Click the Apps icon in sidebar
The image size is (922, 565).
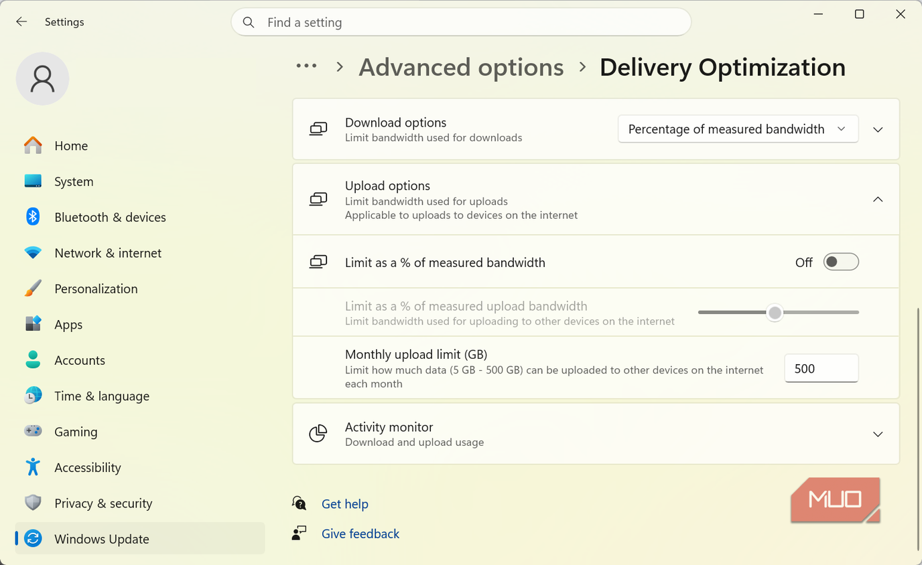pos(33,324)
